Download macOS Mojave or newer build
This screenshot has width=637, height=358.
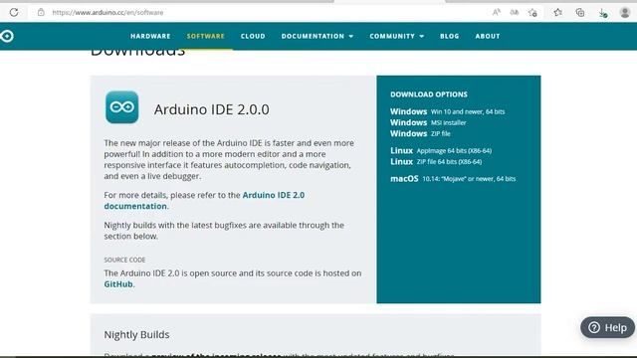pos(453,179)
